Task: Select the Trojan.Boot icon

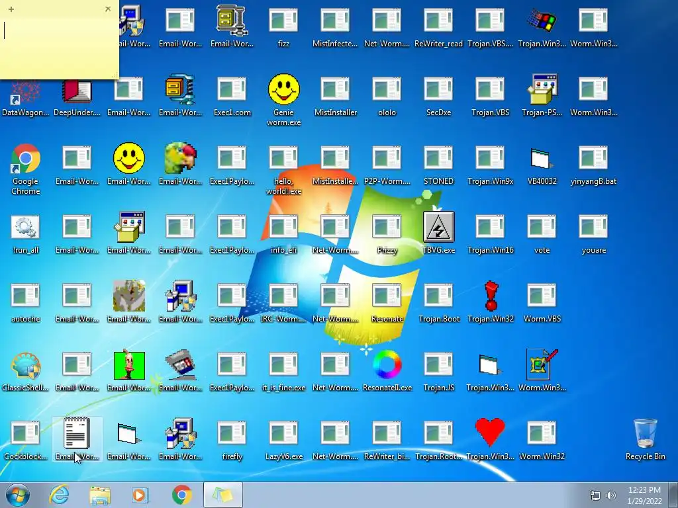Action: pos(438,296)
